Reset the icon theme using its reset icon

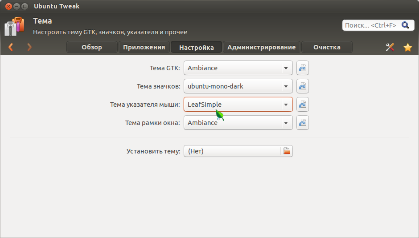pyautogui.click(x=303, y=86)
